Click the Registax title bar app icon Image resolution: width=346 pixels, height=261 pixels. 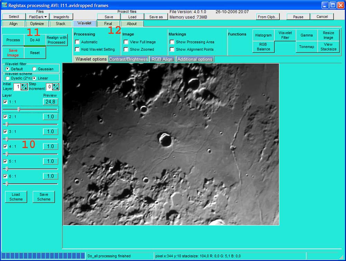[4, 5]
